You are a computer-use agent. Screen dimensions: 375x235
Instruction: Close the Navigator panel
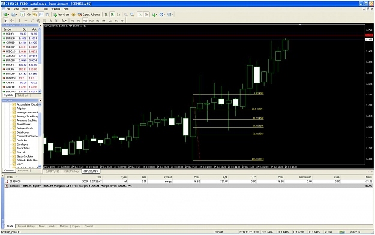(x=40, y=100)
